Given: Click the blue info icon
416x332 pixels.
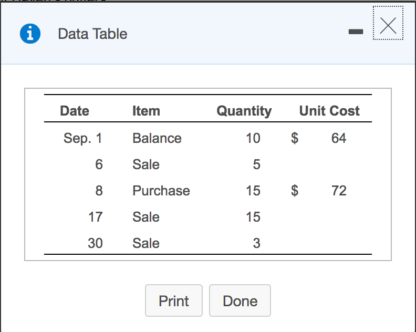Looking at the screenshot, I should tap(30, 34).
